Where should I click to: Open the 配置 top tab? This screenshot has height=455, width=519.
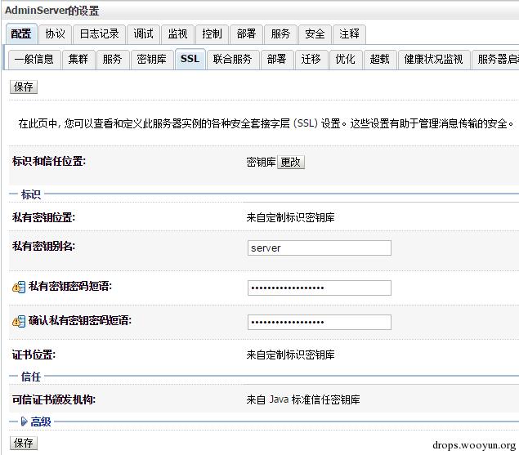click(x=21, y=33)
